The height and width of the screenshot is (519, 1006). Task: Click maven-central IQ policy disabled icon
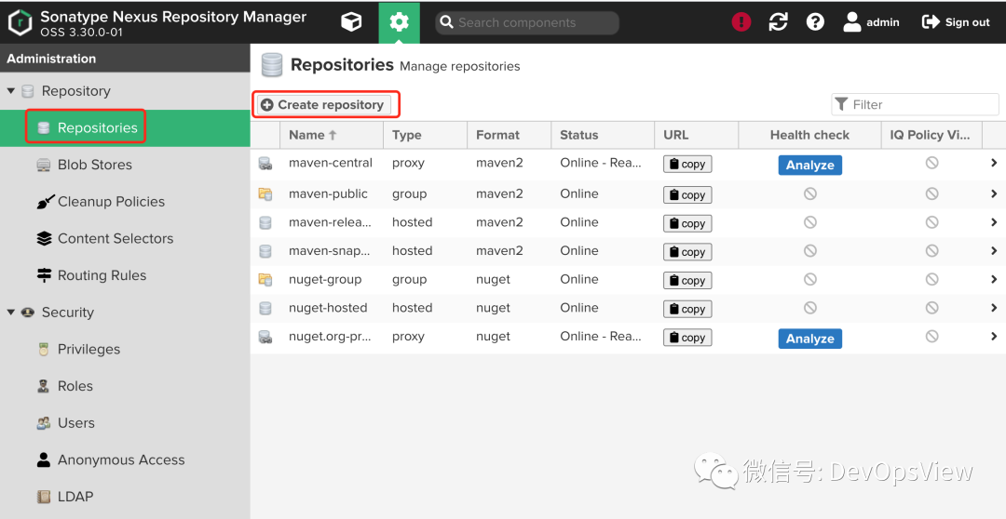click(932, 163)
